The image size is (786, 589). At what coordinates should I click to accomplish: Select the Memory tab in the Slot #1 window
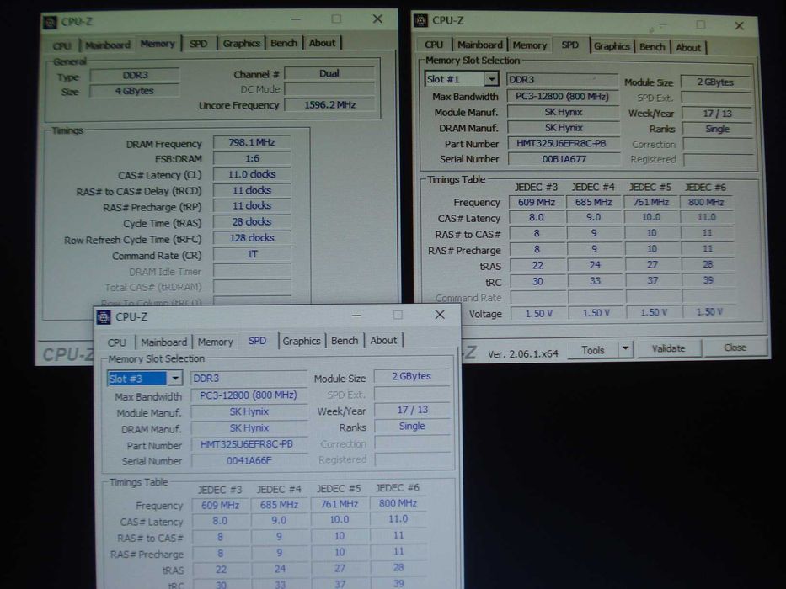click(530, 45)
